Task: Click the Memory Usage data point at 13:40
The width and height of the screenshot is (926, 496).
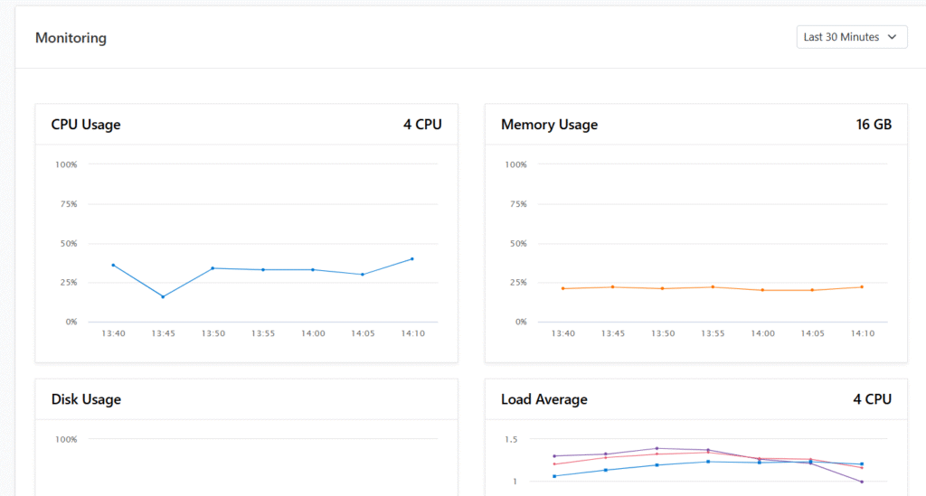Action: tap(562, 288)
